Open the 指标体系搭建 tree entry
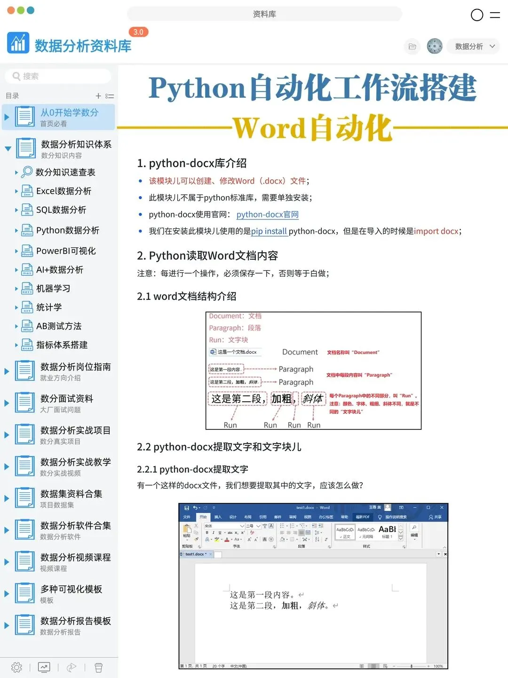The width and height of the screenshot is (508, 678). pos(62,345)
